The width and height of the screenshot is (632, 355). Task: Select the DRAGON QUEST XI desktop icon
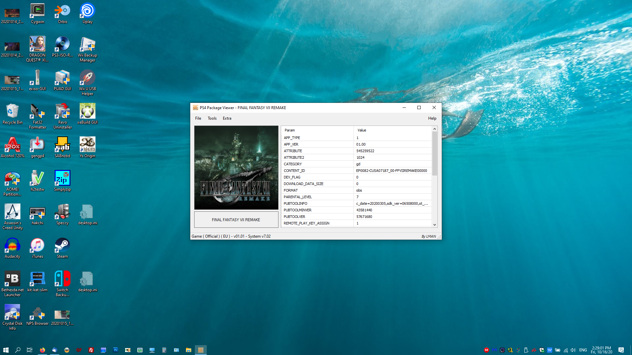point(38,49)
